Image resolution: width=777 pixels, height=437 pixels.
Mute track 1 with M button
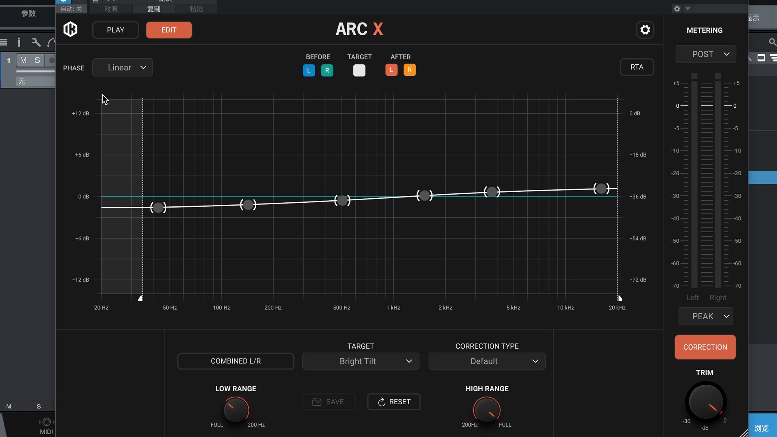(23, 60)
